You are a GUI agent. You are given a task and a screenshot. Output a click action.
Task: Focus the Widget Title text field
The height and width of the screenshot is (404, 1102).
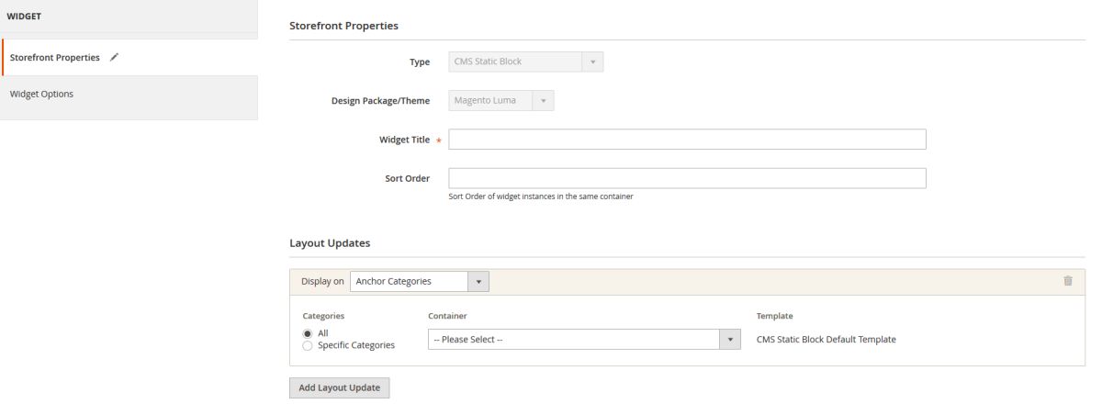pos(687,140)
